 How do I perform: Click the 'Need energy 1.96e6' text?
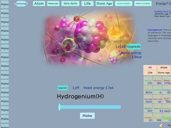point(131,55)
